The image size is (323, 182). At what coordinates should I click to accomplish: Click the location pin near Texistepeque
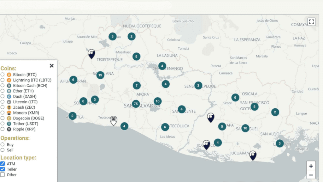pyautogui.click(x=91, y=54)
